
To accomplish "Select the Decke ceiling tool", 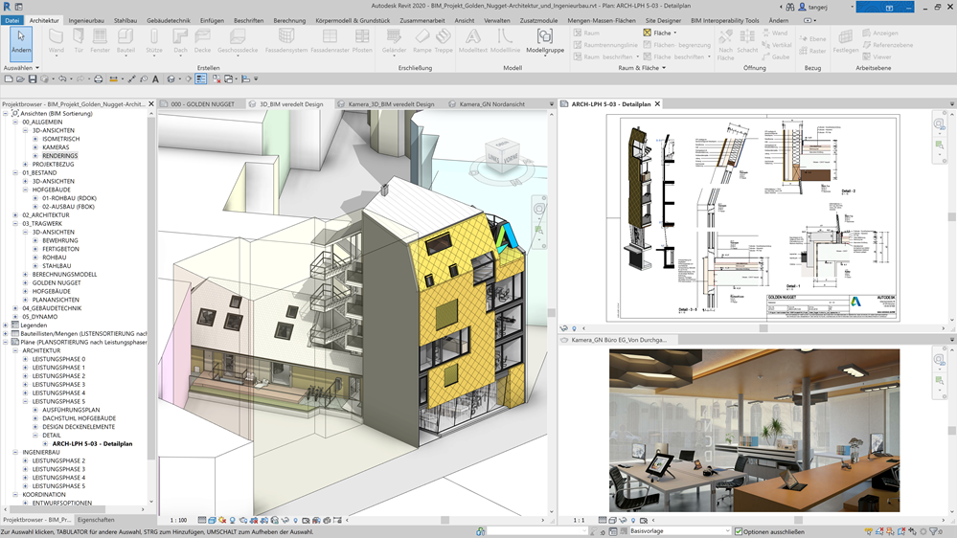I will tap(203, 42).
